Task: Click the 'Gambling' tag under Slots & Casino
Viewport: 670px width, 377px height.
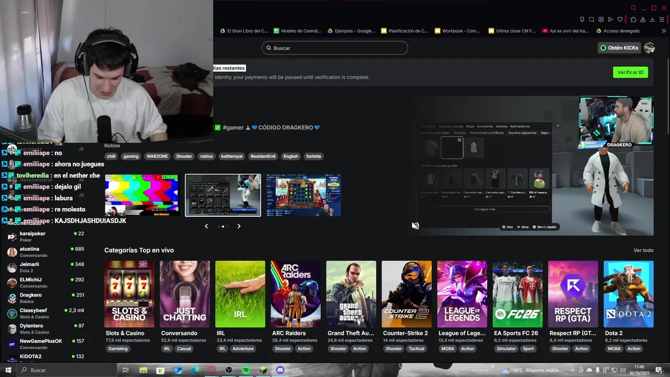Action: [118, 349]
